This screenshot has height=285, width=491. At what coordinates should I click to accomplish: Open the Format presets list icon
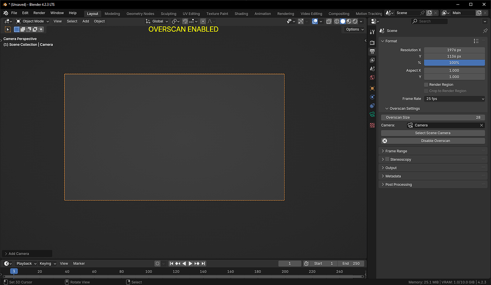pos(476,41)
